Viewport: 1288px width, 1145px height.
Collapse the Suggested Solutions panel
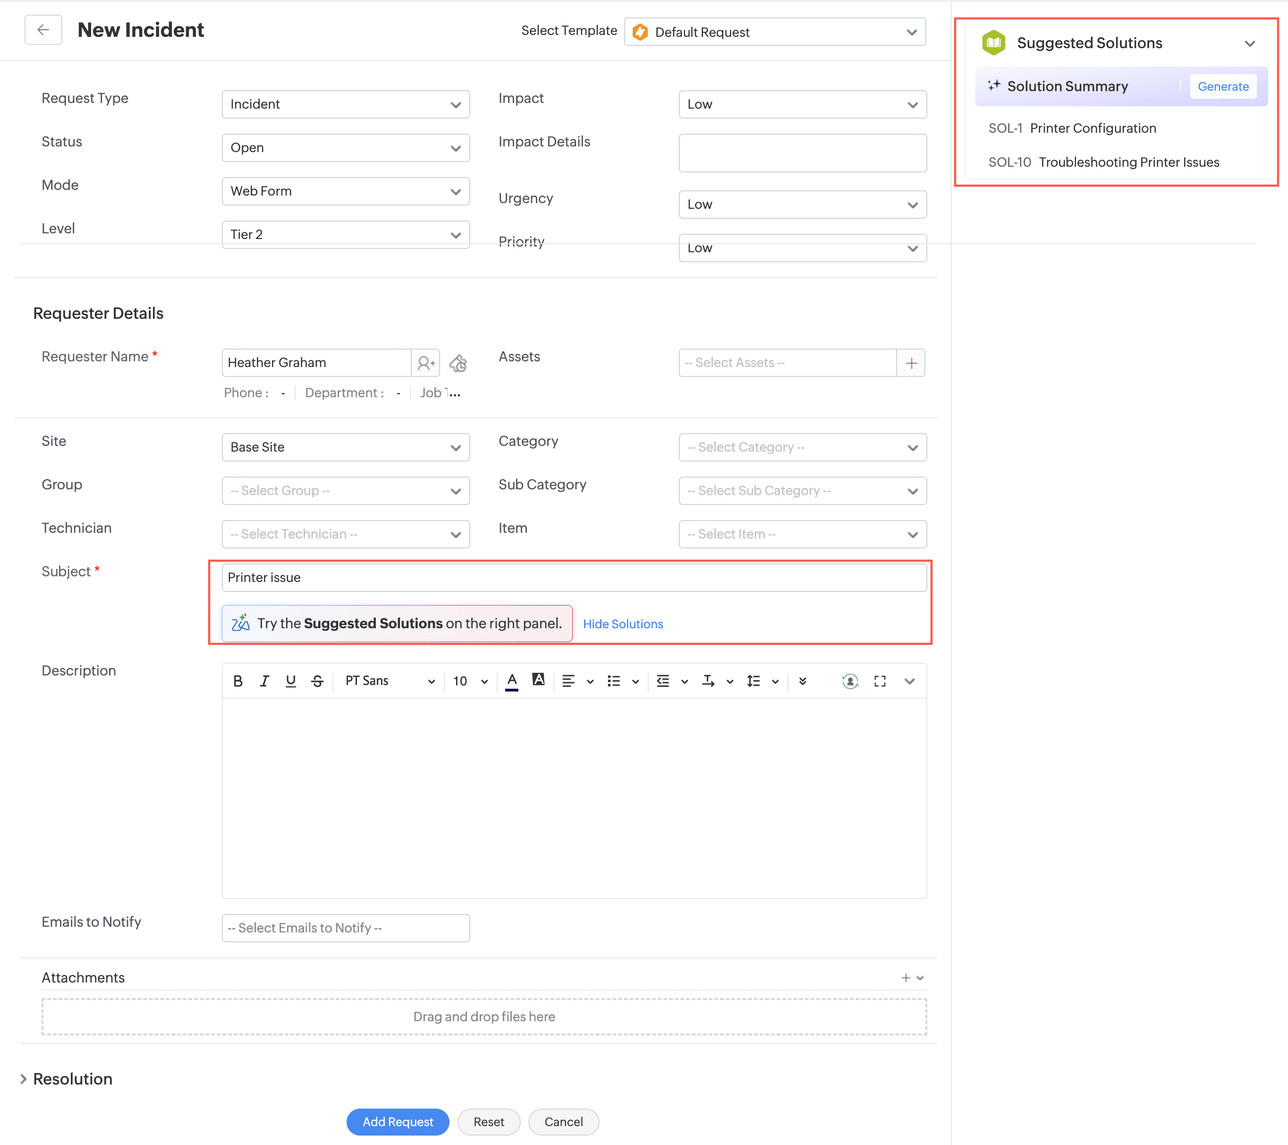(1250, 43)
